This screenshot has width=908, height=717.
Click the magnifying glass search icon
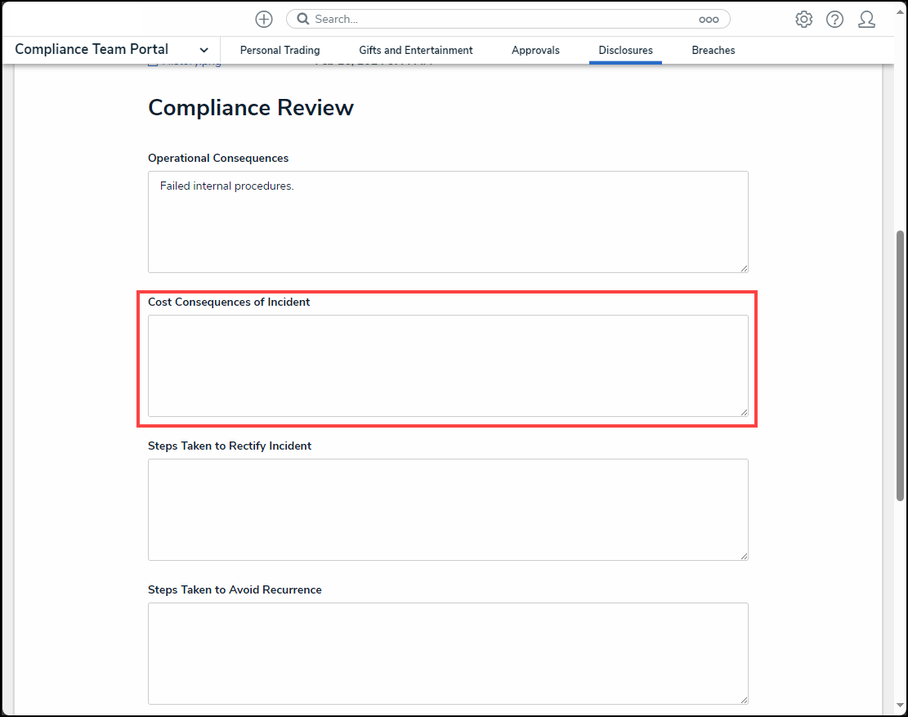tap(303, 19)
